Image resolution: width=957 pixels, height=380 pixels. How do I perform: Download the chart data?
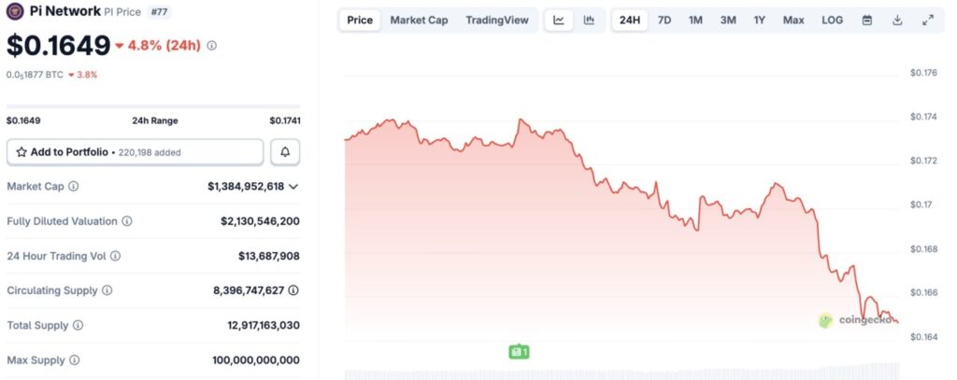pos(897,21)
